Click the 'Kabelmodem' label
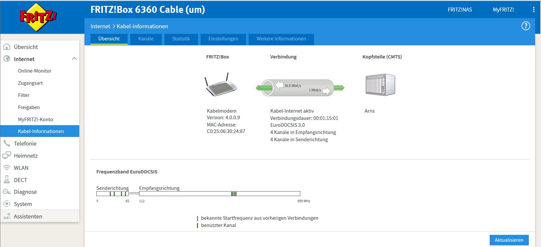 tap(222, 111)
